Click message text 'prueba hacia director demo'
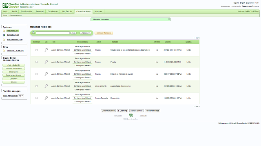This screenshot has width=261, height=146. (120, 86)
